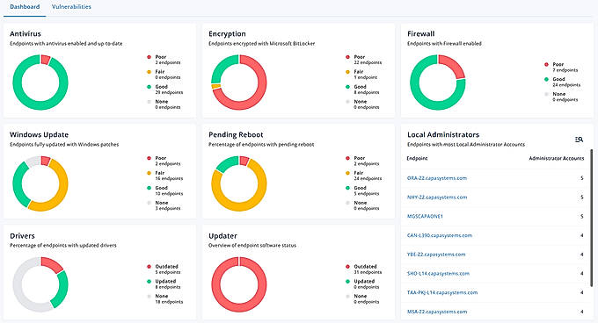The height and width of the screenshot is (323, 598).
Task: Click the Updater Updated legend green dot
Action: 347,282
